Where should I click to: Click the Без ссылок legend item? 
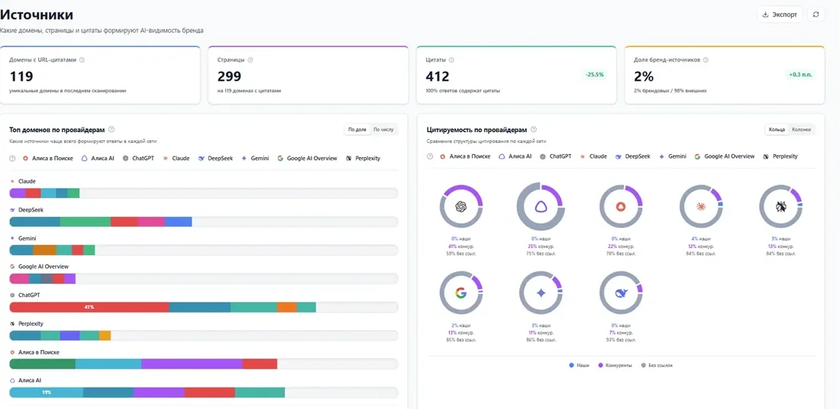point(656,365)
